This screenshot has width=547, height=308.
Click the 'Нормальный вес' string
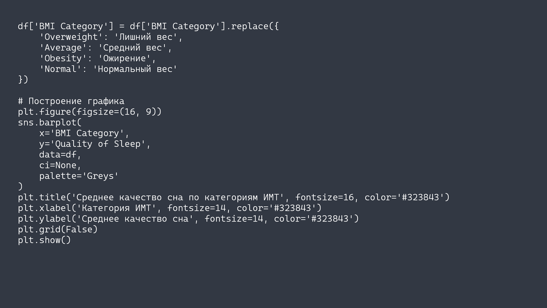(x=135, y=69)
